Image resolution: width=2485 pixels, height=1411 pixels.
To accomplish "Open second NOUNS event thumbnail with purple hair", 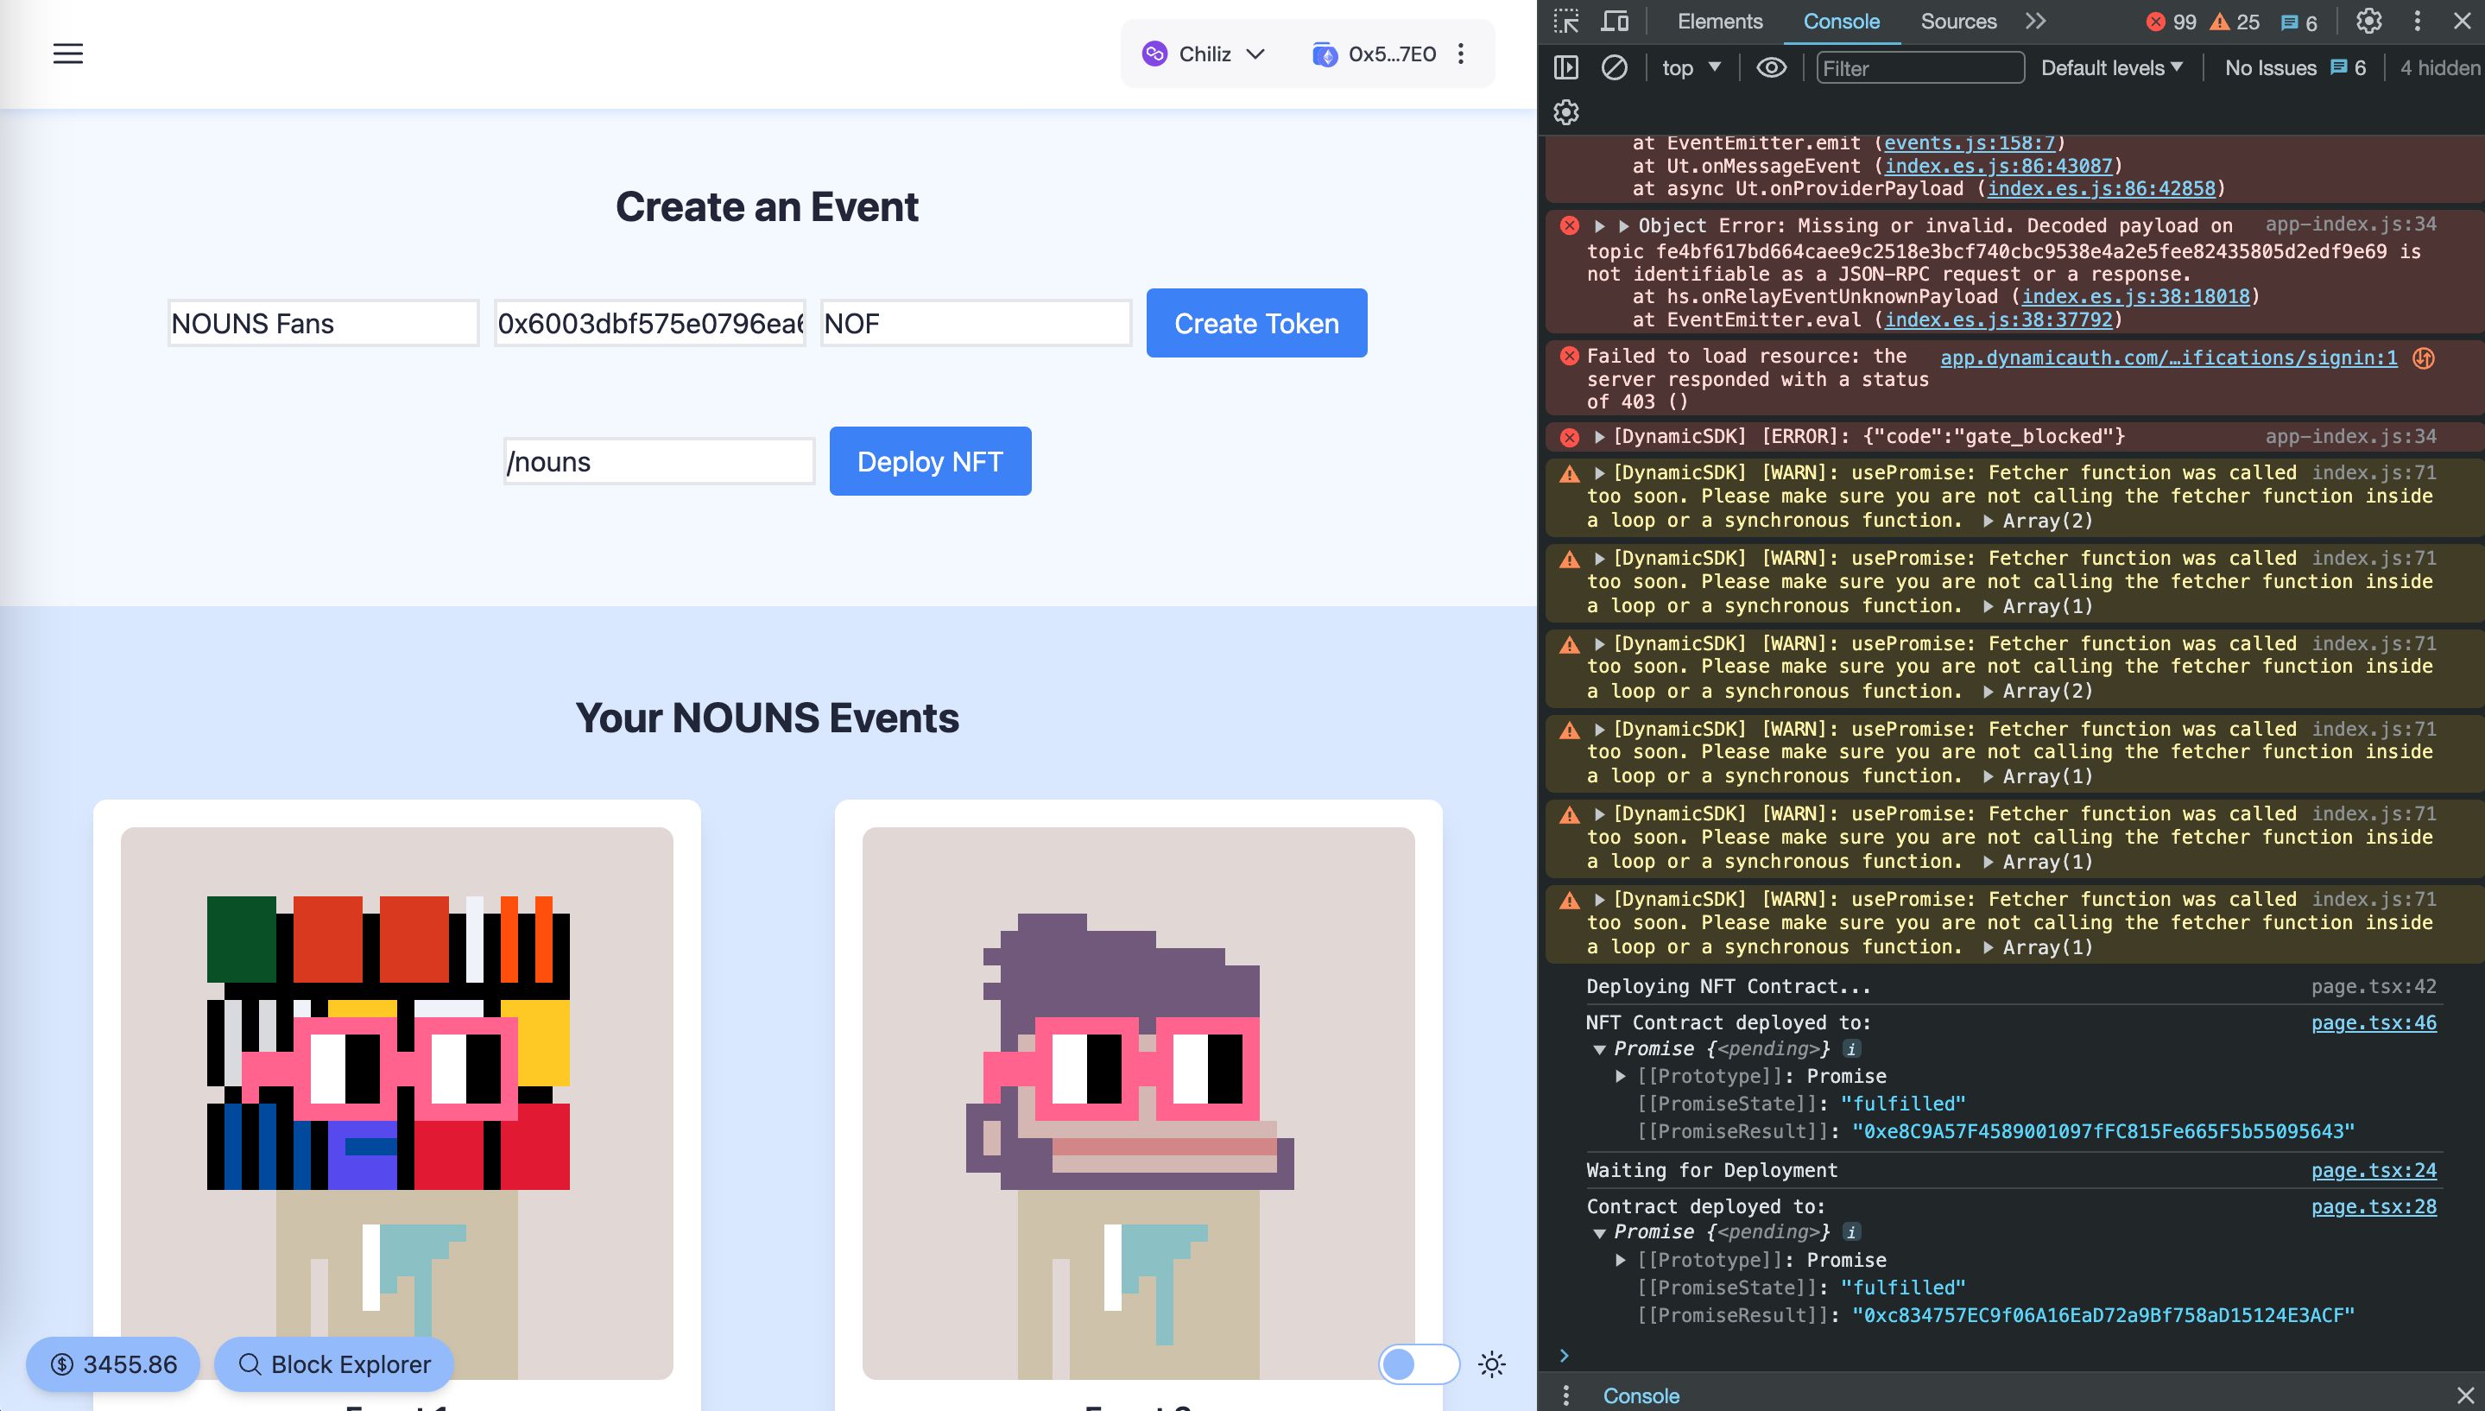I will click(x=1138, y=1103).
